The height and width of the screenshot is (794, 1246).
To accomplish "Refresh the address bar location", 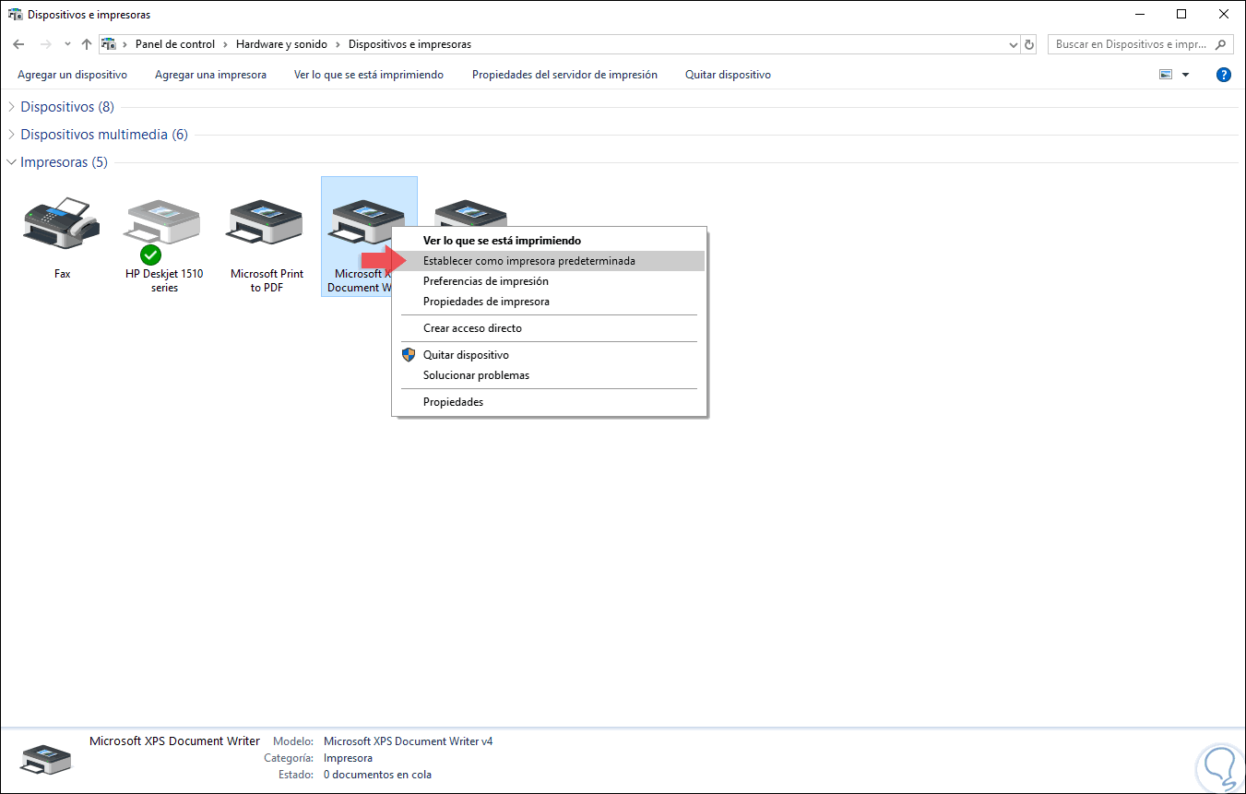I will click(1029, 44).
